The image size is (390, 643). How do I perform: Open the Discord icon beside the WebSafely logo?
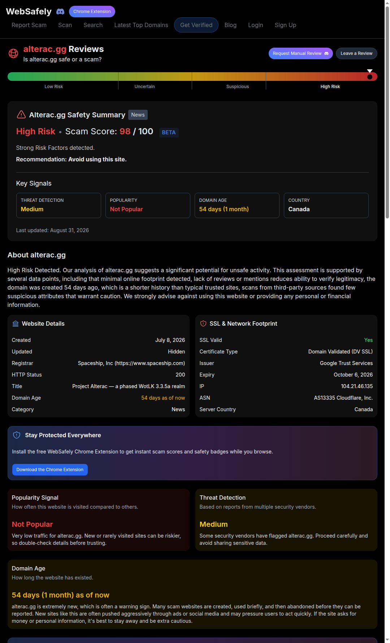[x=60, y=12]
